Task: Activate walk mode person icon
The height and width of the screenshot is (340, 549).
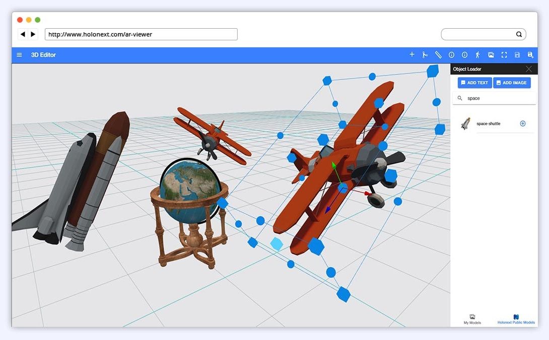Action: 477,55
